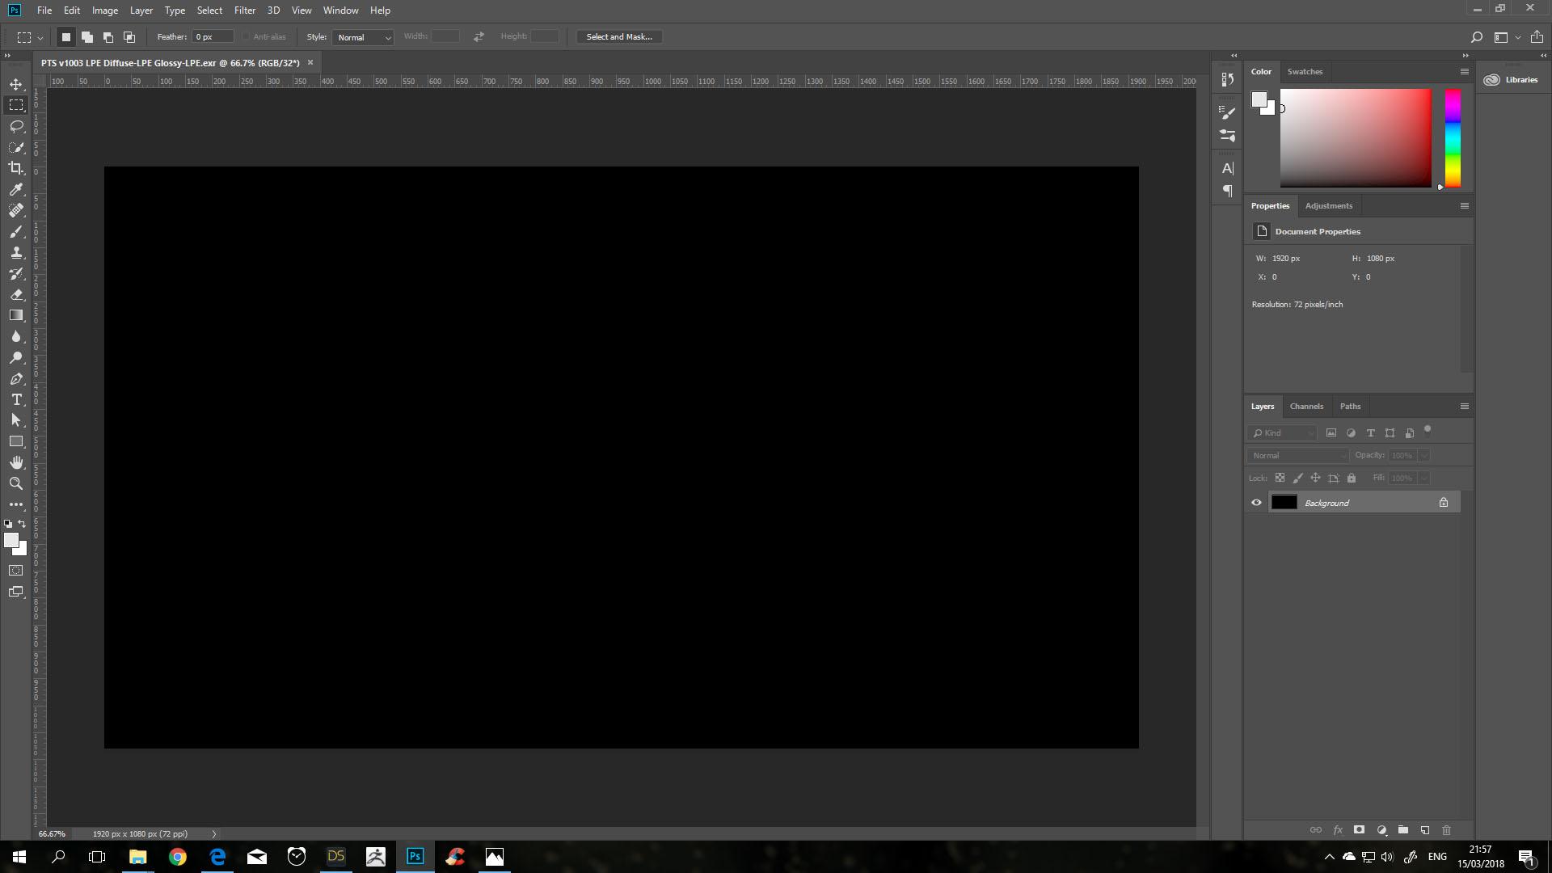Hide the Background layer visibility
The width and height of the screenshot is (1552, 873).
[x=1256, y=503]
